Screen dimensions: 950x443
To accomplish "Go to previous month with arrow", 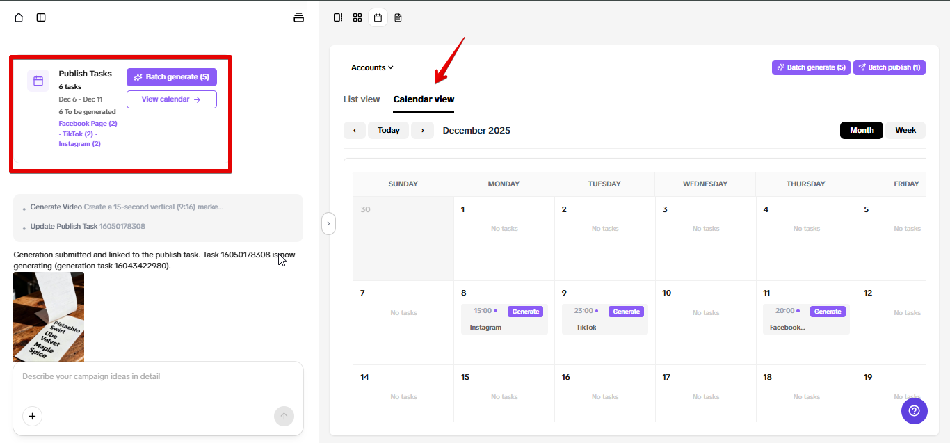I will click(355, 130).
